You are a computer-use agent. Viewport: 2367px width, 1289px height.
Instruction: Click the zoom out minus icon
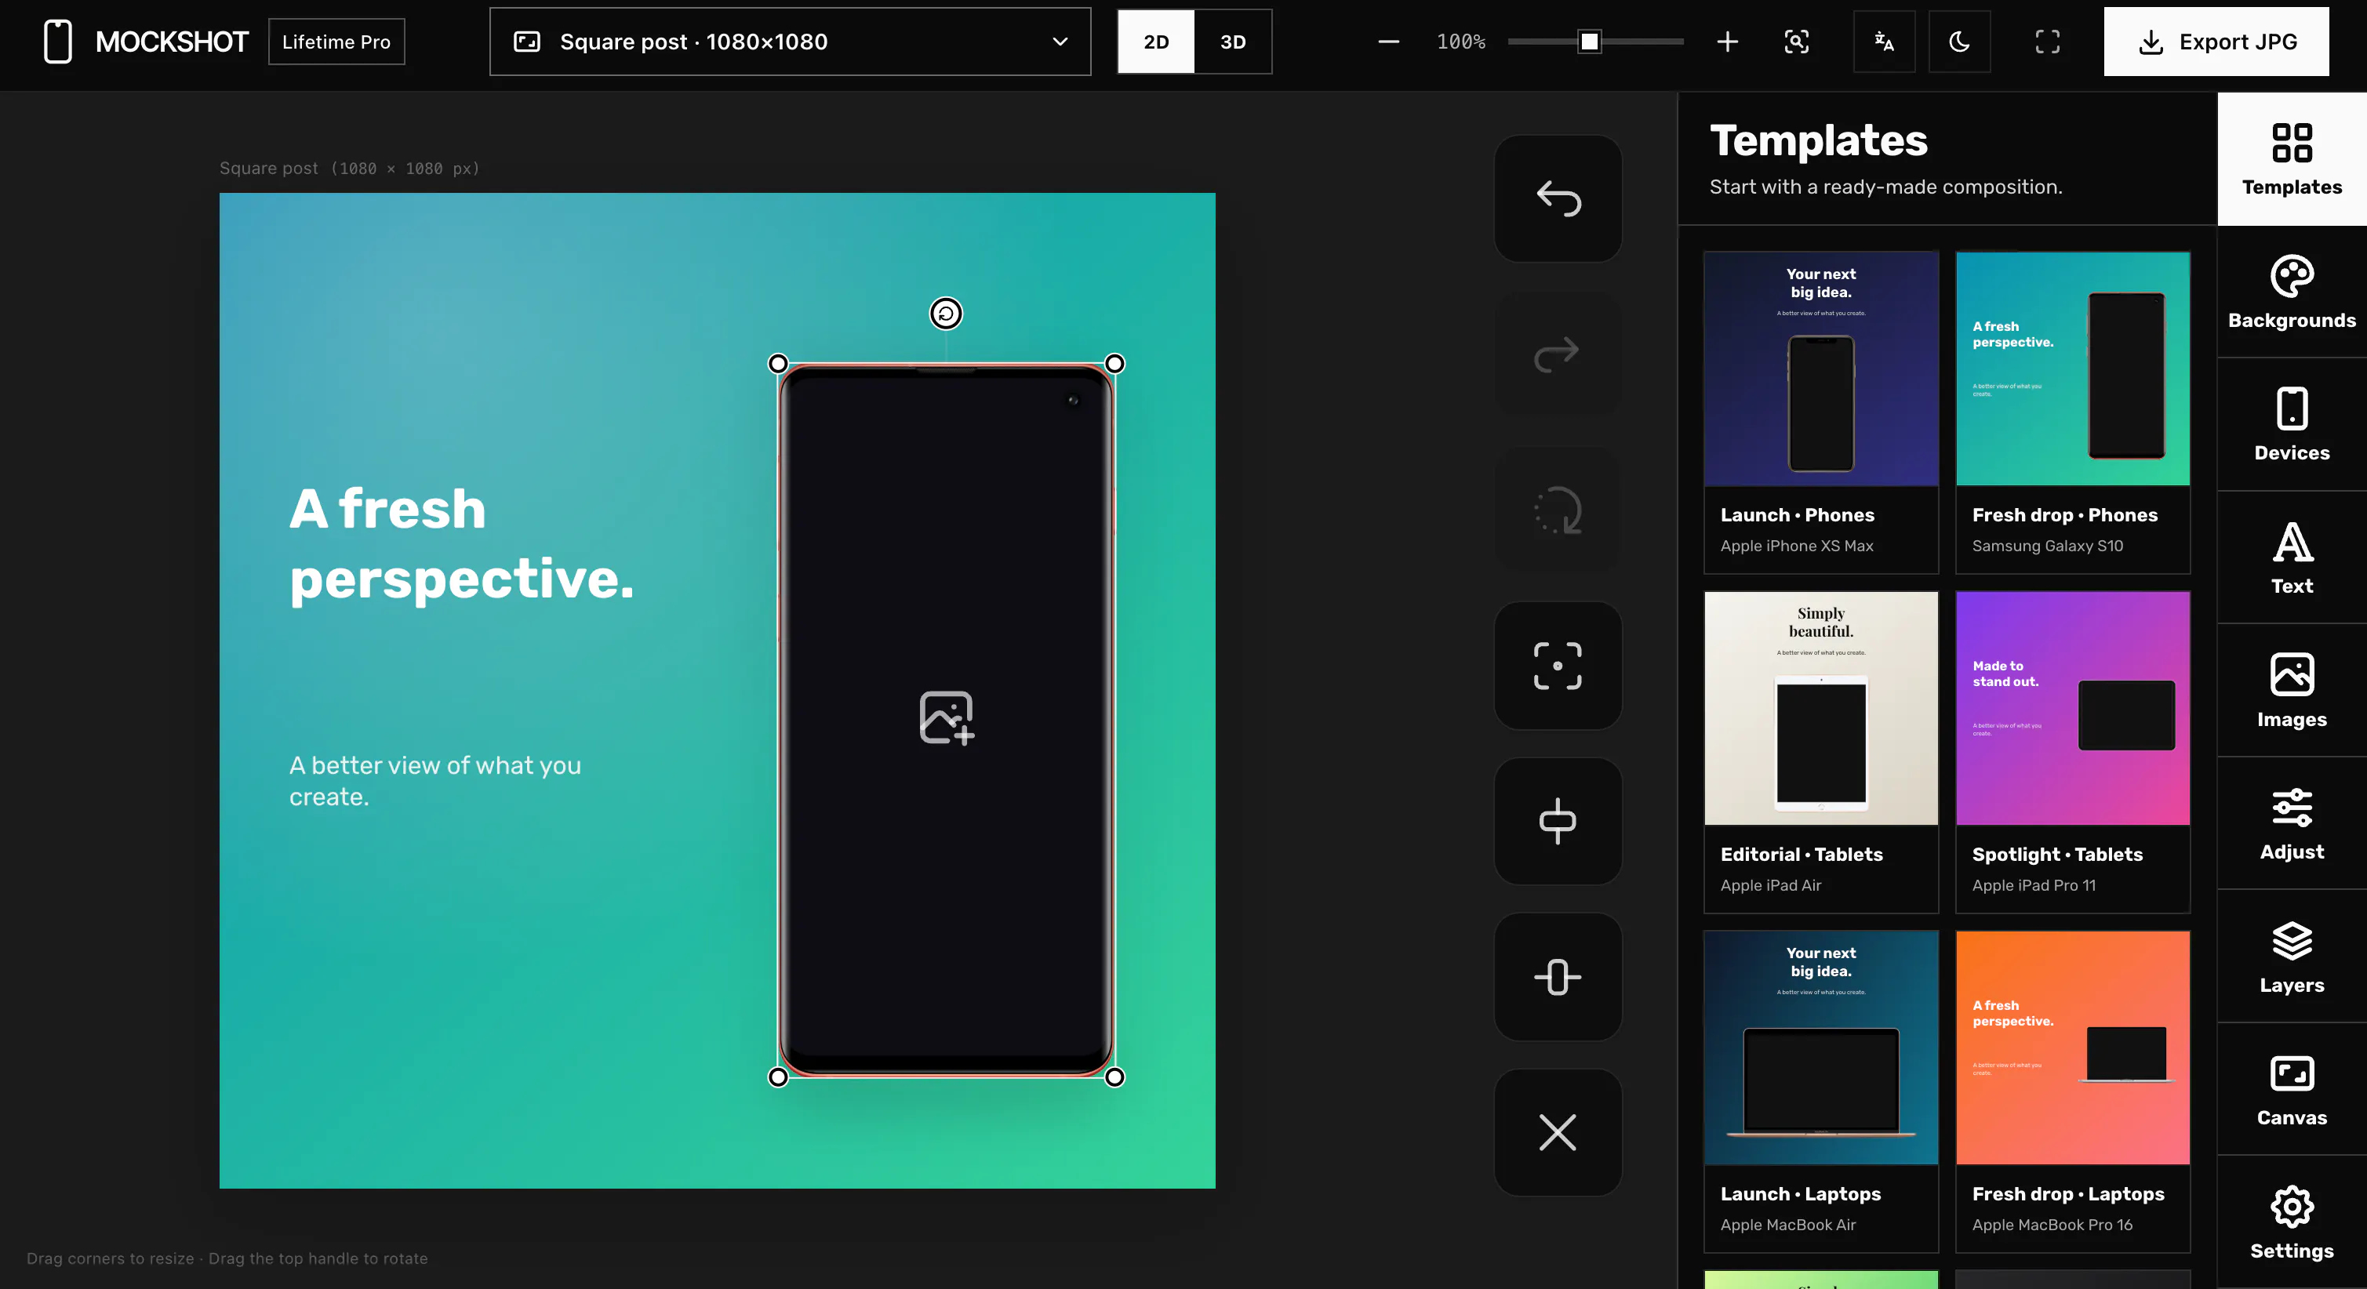coord(1388,42)
